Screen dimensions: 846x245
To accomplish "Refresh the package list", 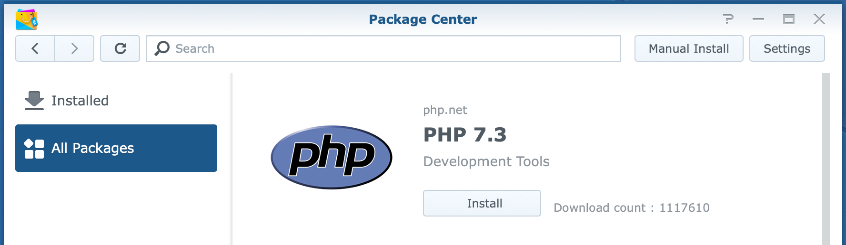I will (120, 48).
